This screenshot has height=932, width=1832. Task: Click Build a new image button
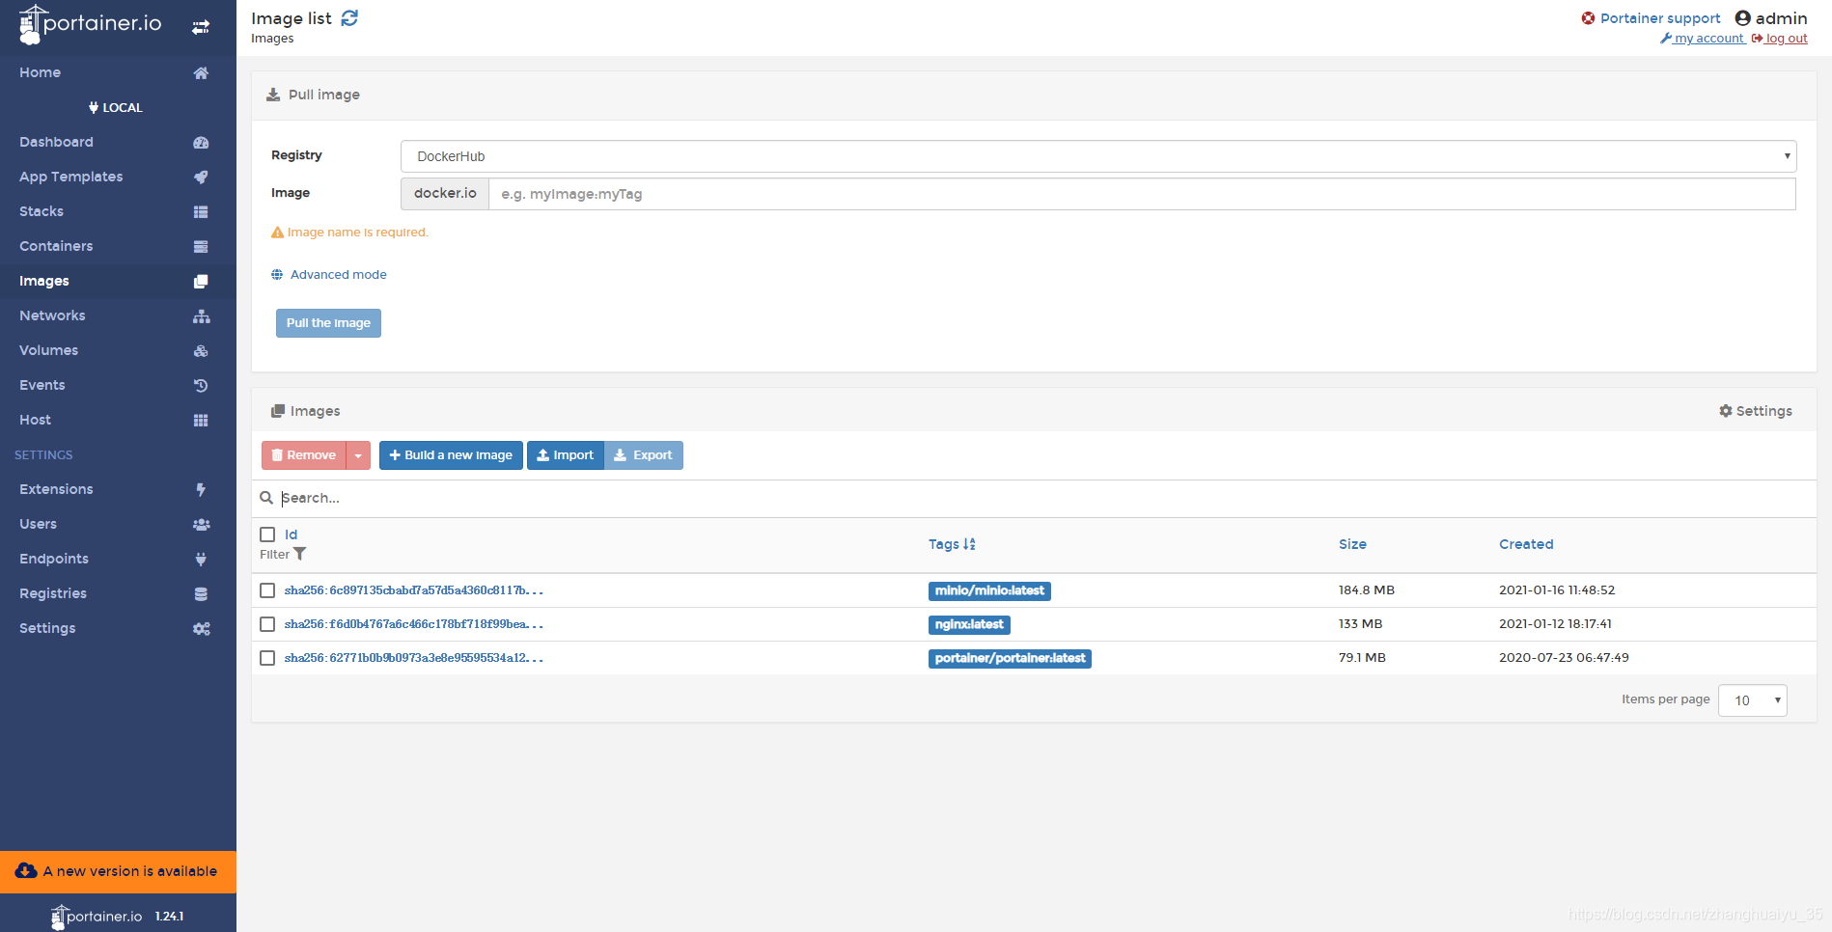tap(451, 455)
